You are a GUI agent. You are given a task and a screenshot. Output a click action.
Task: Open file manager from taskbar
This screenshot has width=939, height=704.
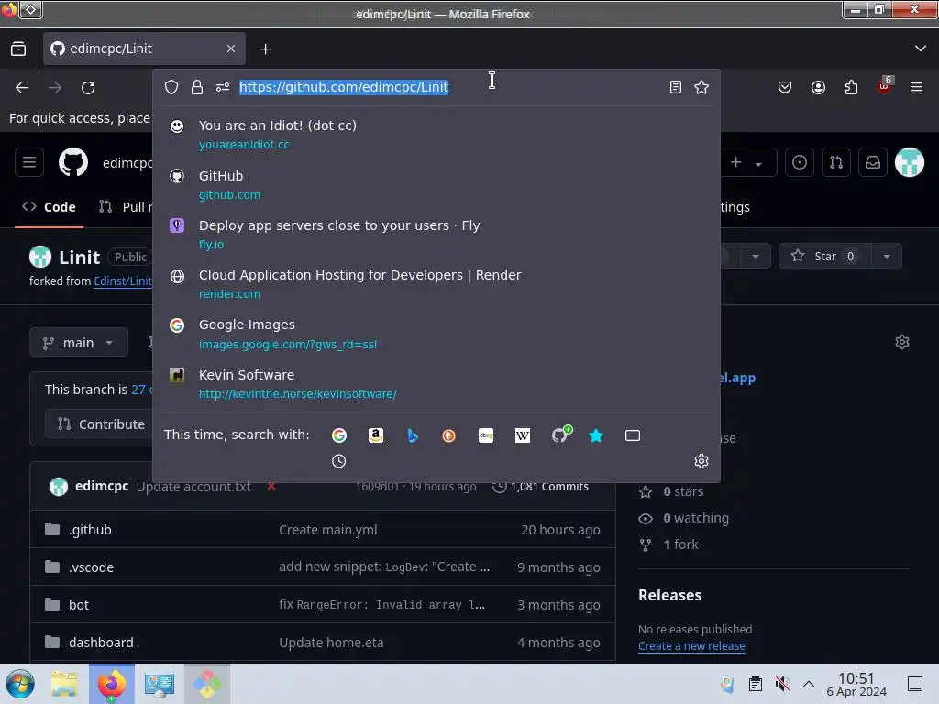click(64, 684)
